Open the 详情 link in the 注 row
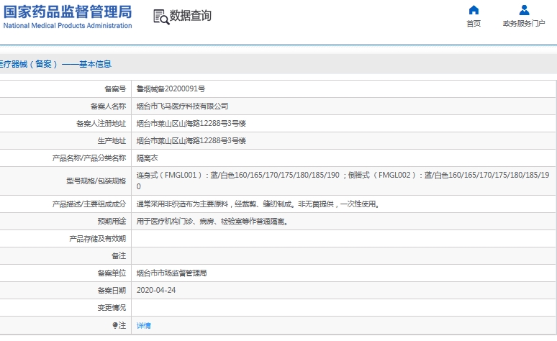 click(143, 325)
